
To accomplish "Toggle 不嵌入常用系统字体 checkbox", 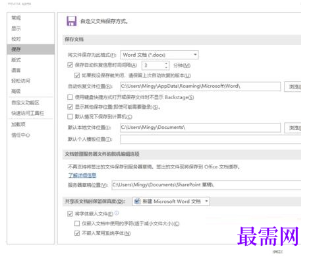I will coord(77,233).
